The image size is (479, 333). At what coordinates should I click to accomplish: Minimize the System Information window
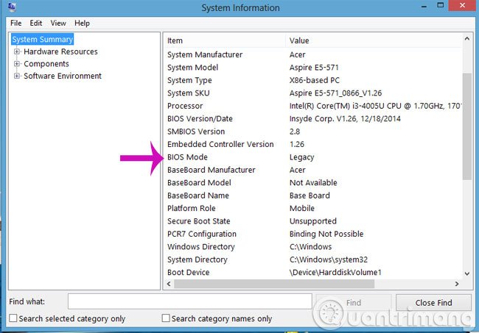point(424,7)
